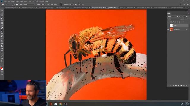The width and height of the screenshot is (190, 106).
Task: Select the Zoom tool
Action: click(2, 61)
